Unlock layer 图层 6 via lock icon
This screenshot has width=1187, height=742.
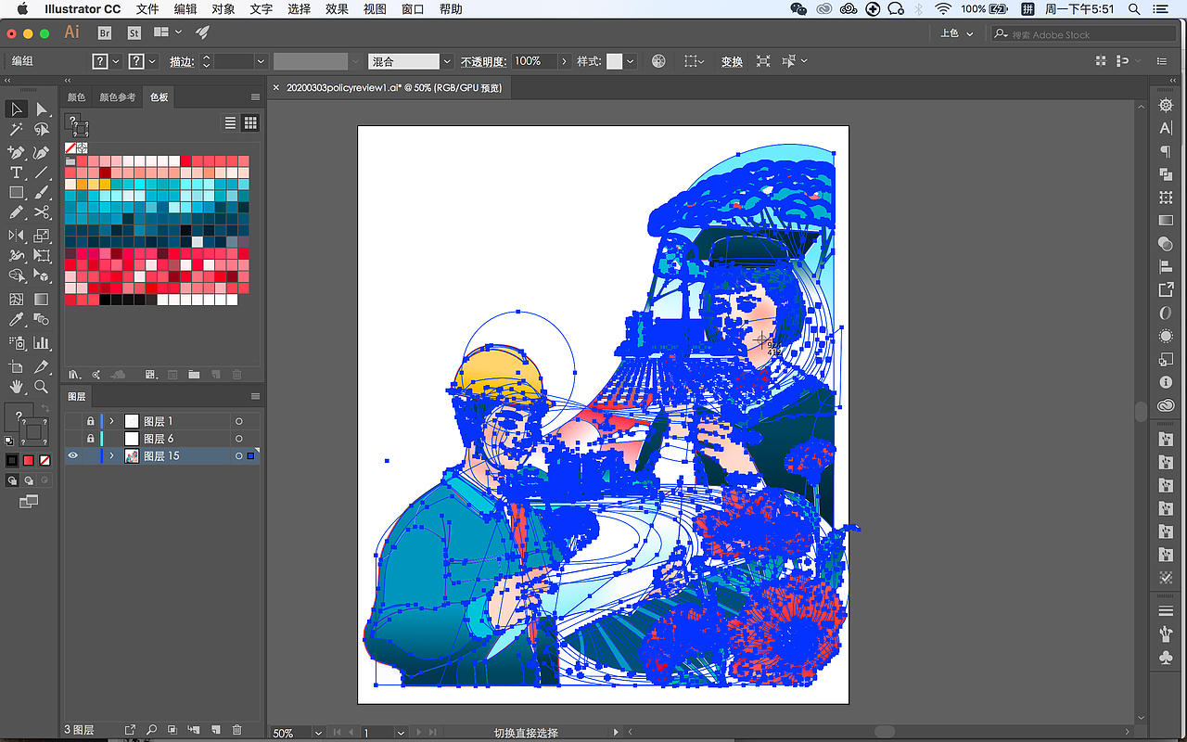pos(90,439)
